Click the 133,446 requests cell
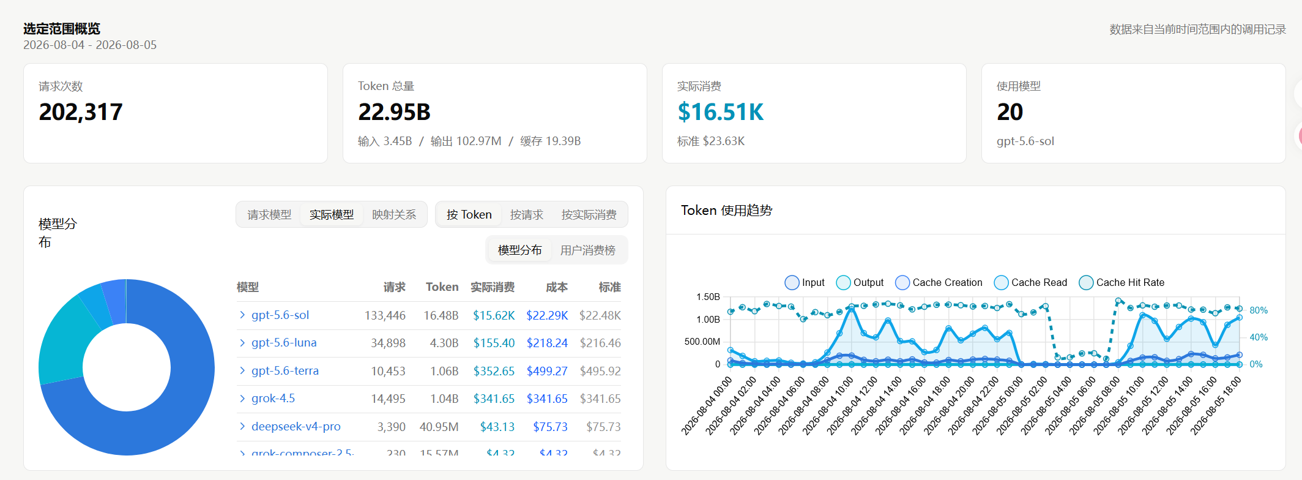 [385, 315]
